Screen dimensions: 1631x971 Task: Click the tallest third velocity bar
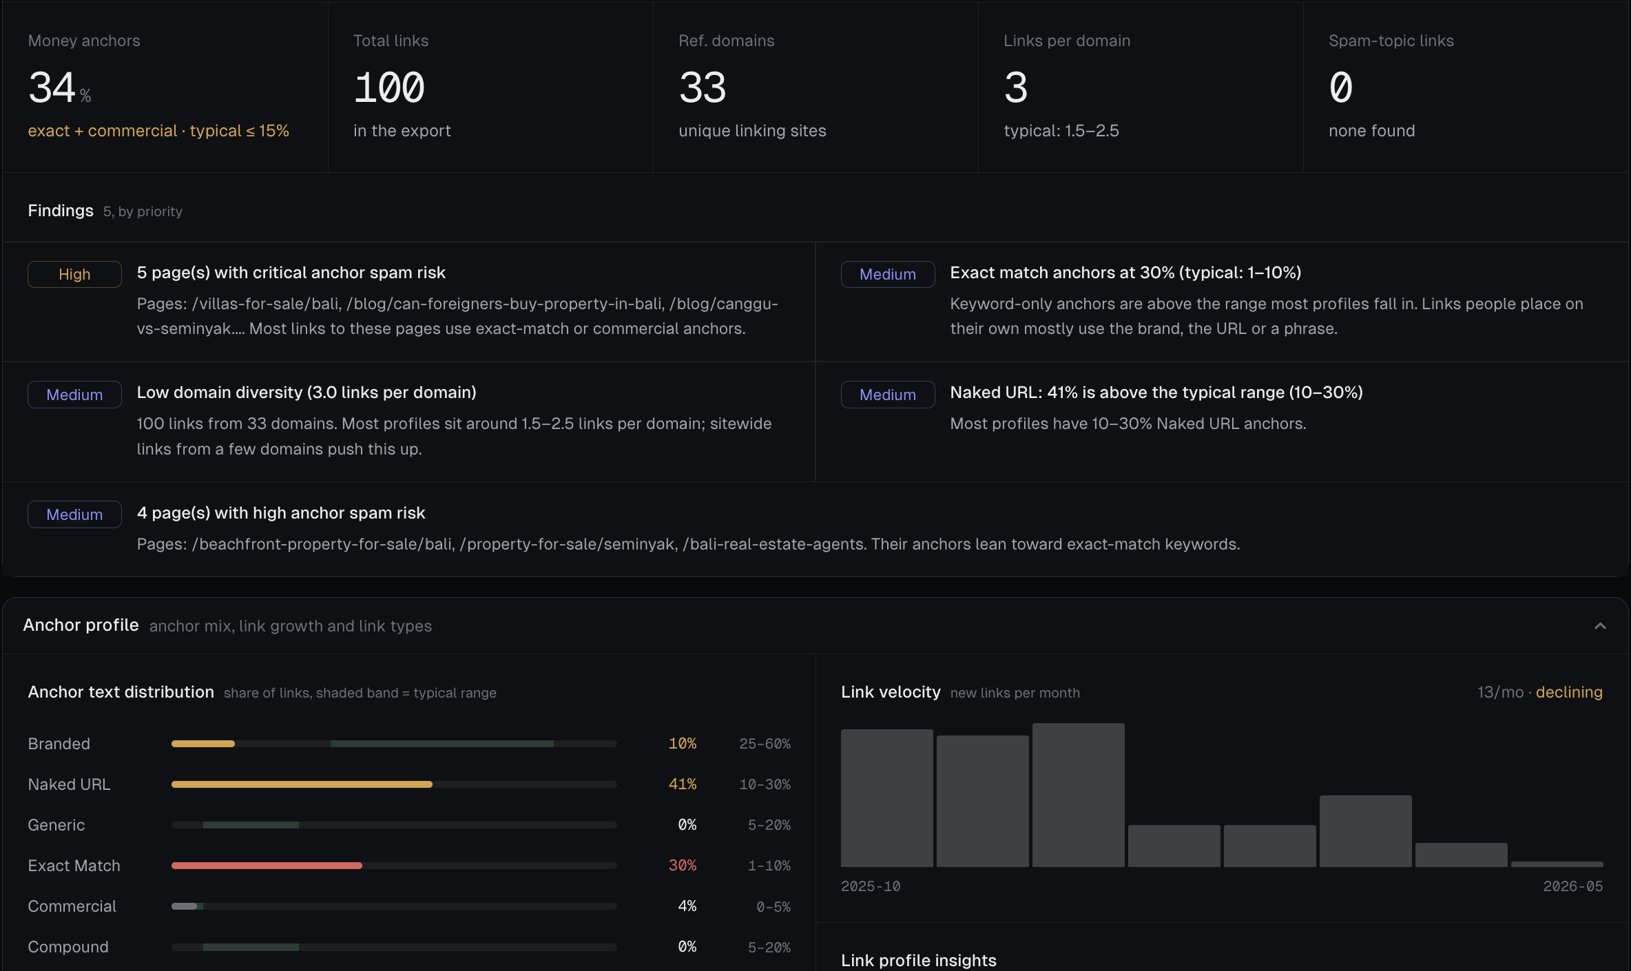point(1079,795)
